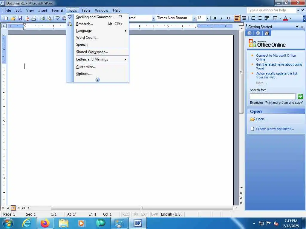Open the font size 12 dropdown

(x=207, y=18)
